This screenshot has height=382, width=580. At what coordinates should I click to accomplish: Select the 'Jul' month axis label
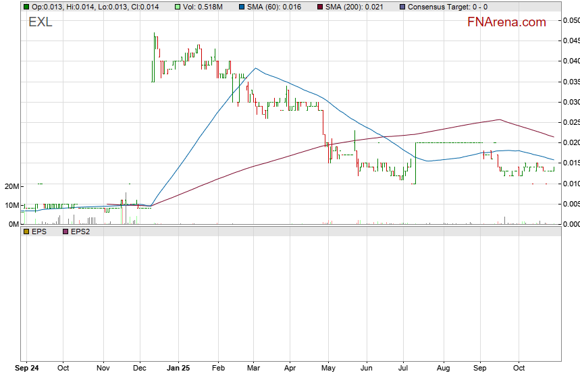(404, 369)
